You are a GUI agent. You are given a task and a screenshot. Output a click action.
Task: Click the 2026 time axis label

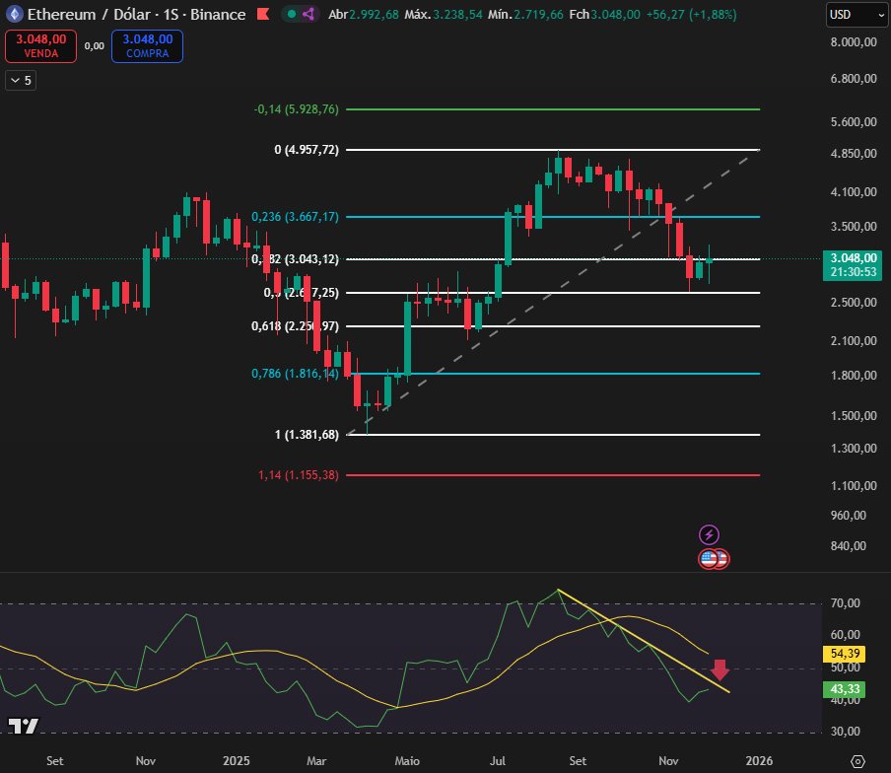[x=759, y=760]
